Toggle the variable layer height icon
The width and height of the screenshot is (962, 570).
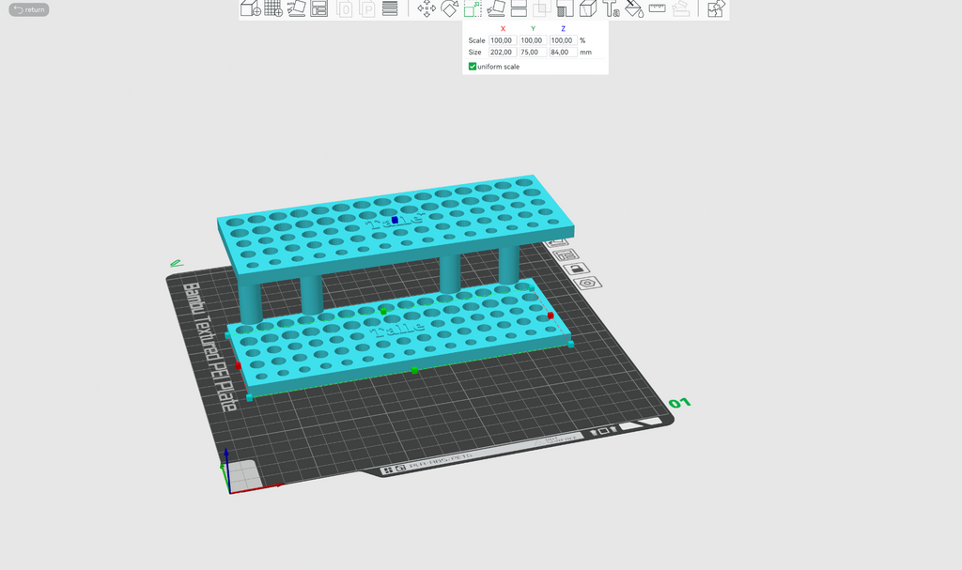coord(390,8)
